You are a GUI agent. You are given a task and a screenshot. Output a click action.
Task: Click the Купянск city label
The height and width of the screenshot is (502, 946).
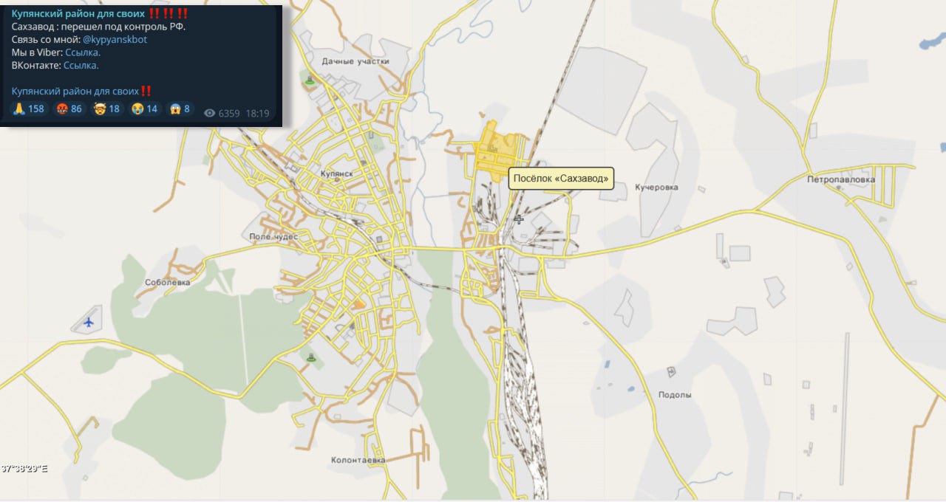pos(337,173)
